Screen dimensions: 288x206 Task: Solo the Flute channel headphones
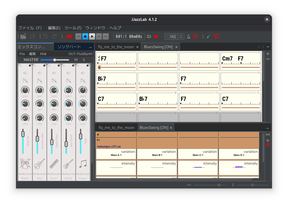(x=83, y=81)
